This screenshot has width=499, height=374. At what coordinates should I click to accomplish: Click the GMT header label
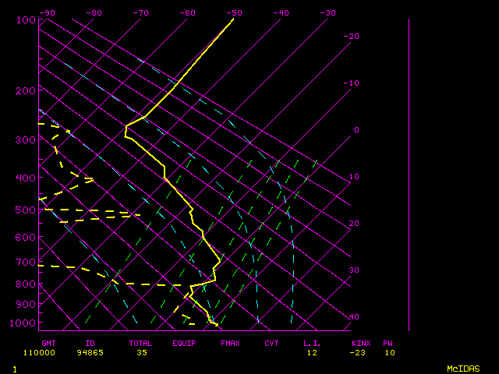click(x=48, y=343)
